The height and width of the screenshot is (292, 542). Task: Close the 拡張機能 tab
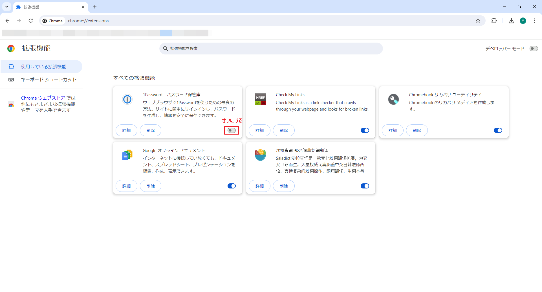[x=83, y=7]
